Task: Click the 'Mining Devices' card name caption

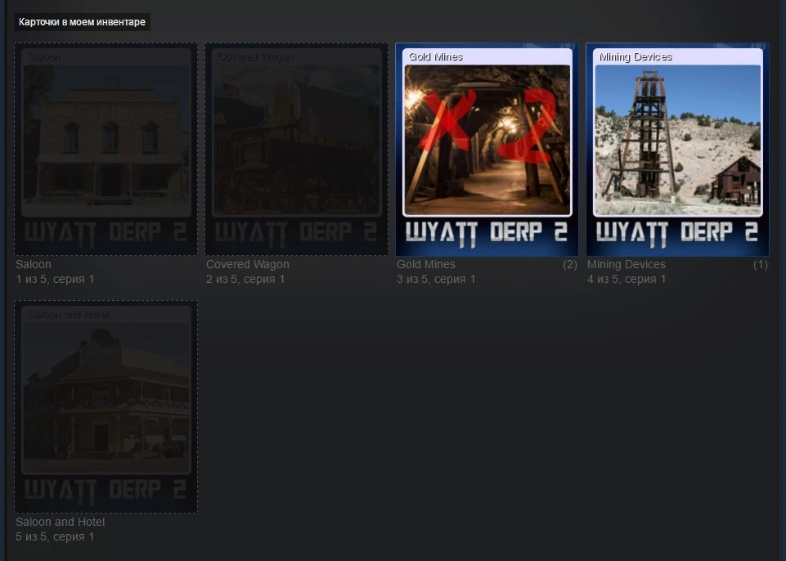Action: click(626, 264)
